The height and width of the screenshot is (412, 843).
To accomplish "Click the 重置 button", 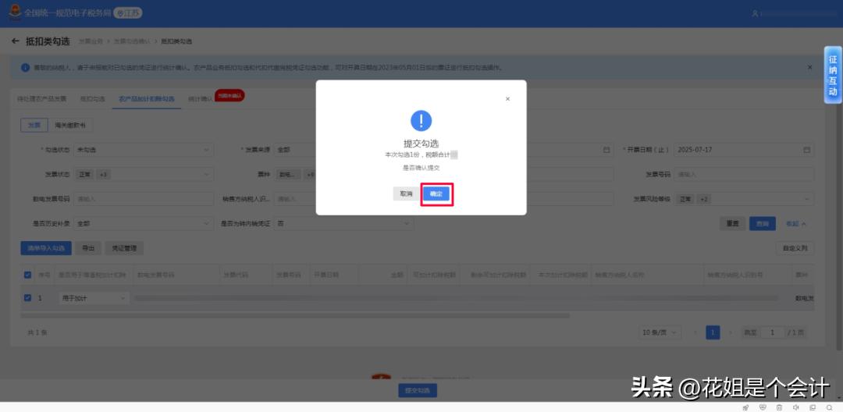I will [733, 224].
